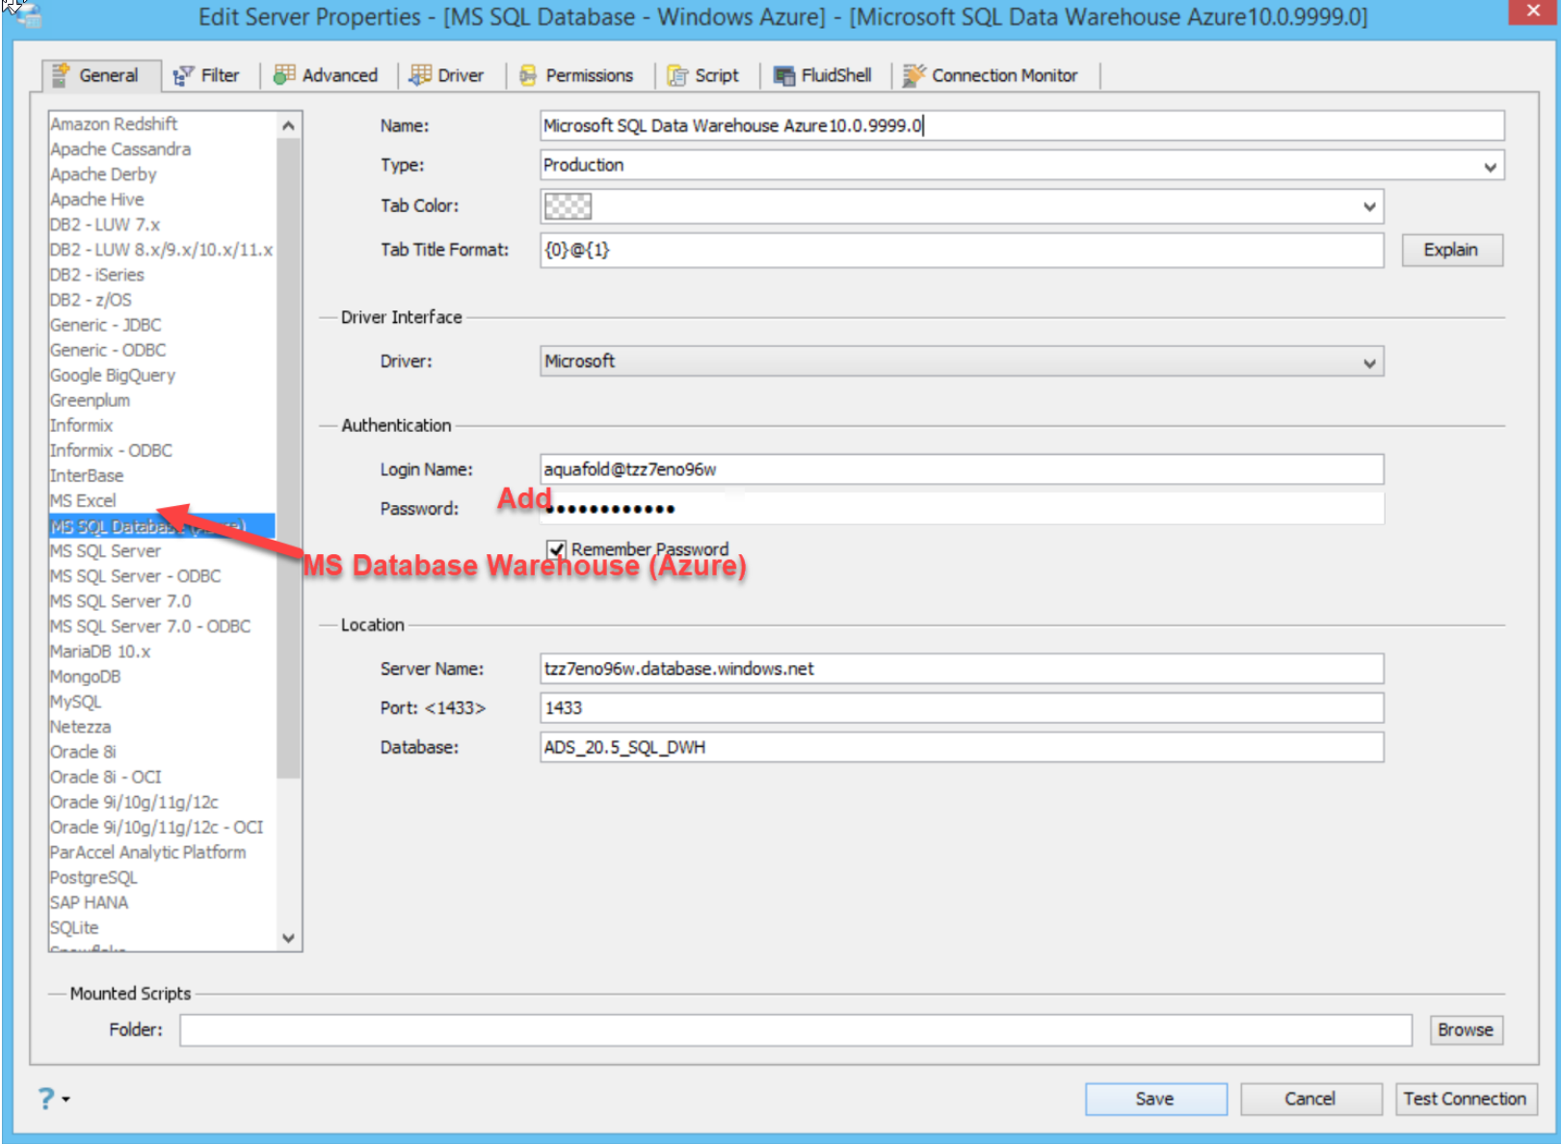Image resolution: width=1561 pixels, height=1144 pixels.
Task: Close the Edit Server Properties window
Action: click(1534, 12)
